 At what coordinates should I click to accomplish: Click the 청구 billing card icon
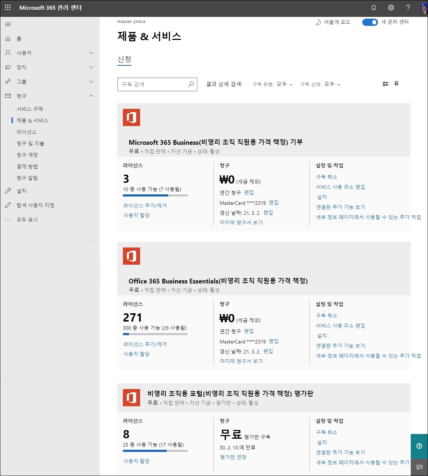[8, 96]
